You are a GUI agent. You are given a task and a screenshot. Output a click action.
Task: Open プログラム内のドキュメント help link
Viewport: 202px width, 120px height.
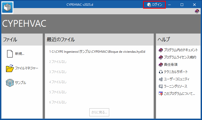[181, 50]
